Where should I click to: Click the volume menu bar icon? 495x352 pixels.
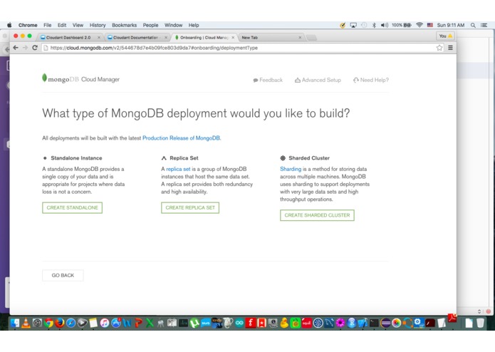384,25
